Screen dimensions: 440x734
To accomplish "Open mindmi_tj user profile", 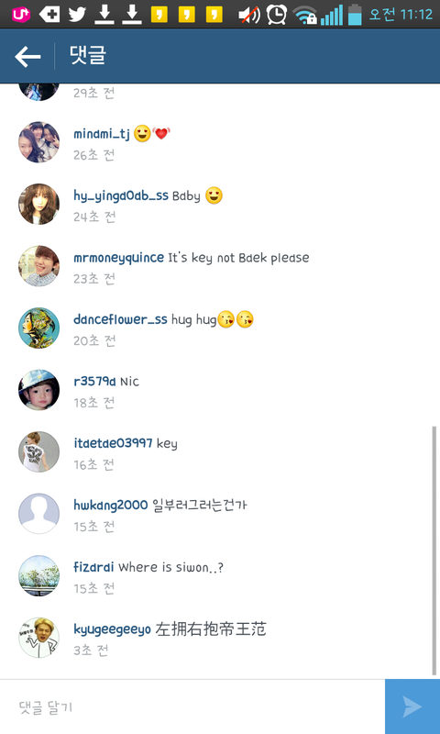I will tap(102, 134).
